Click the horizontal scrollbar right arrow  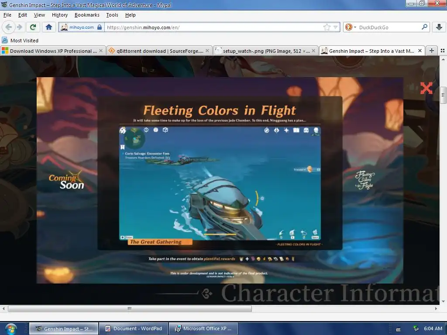click(436, 308)
